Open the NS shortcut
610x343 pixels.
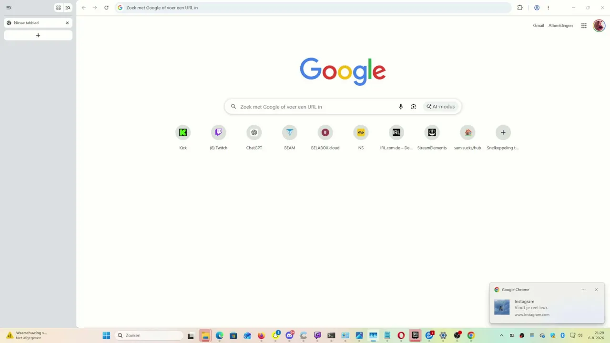click(x=361, y=138)
